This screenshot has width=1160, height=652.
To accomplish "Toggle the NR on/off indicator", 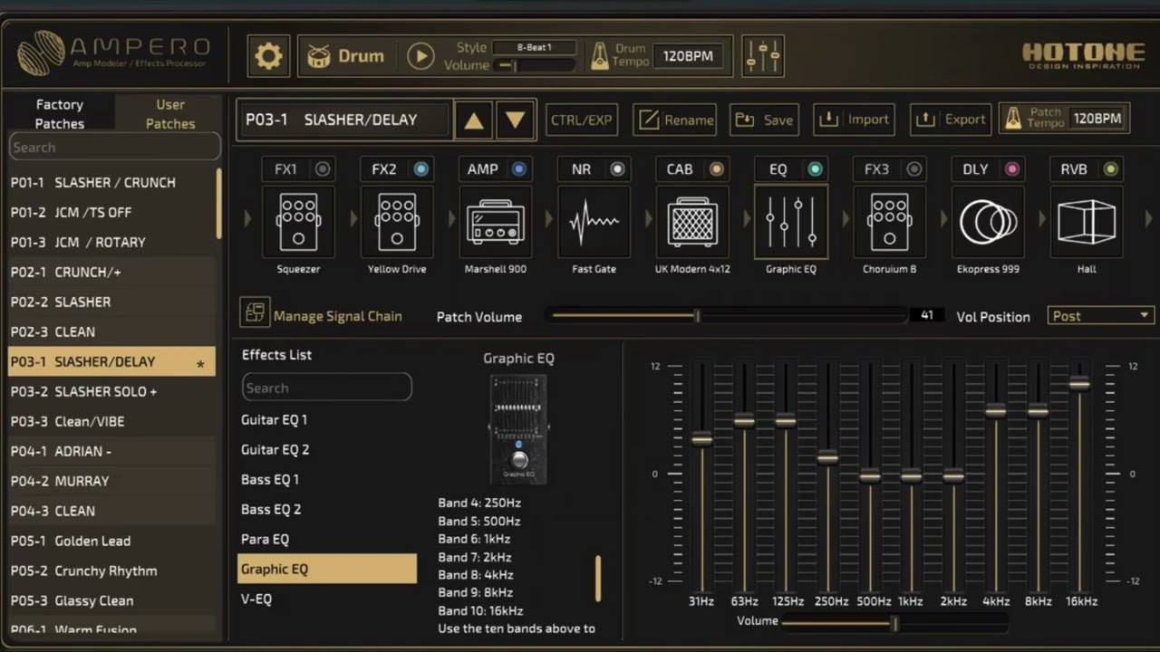I will point(617,169).
